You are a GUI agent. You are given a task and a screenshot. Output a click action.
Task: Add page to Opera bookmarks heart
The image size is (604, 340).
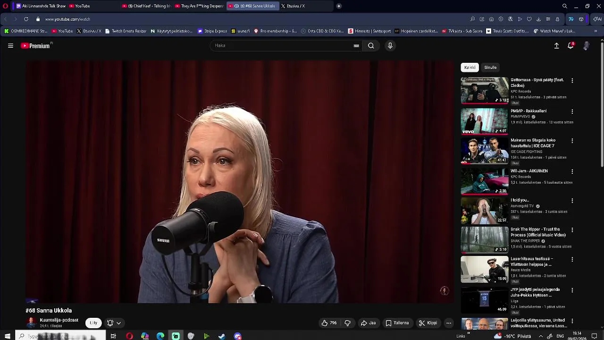[529, 19]
